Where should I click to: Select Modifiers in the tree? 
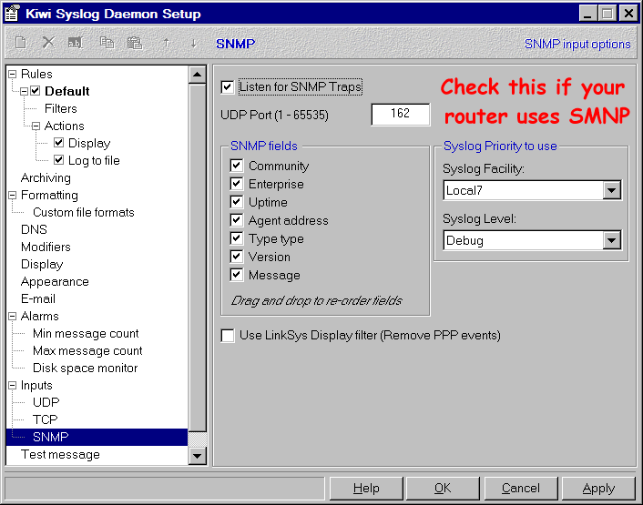coord(46,247)
